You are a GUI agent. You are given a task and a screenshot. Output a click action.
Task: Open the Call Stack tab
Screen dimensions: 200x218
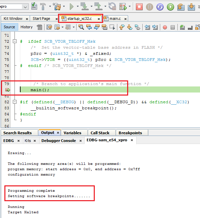100,133
